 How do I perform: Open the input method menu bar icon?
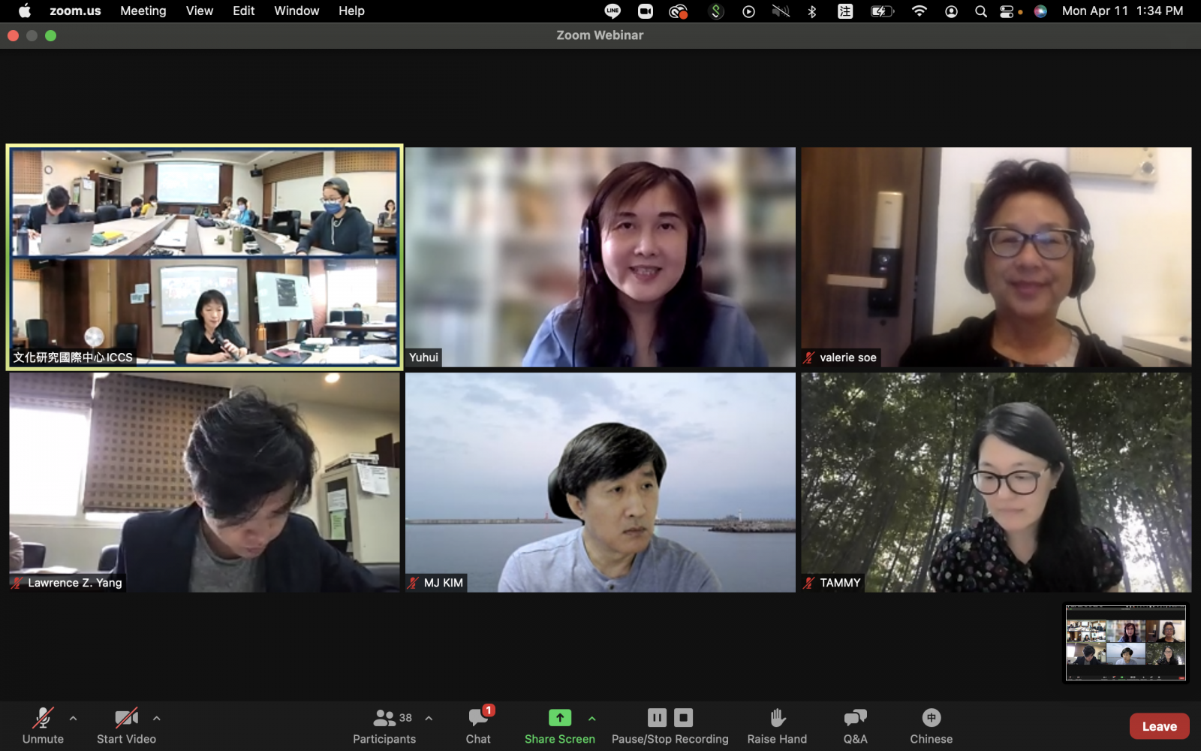pyautogui.click(x=845, y=11)
